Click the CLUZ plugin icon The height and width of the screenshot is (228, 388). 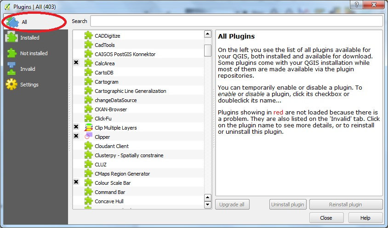[x=88, y=164]
